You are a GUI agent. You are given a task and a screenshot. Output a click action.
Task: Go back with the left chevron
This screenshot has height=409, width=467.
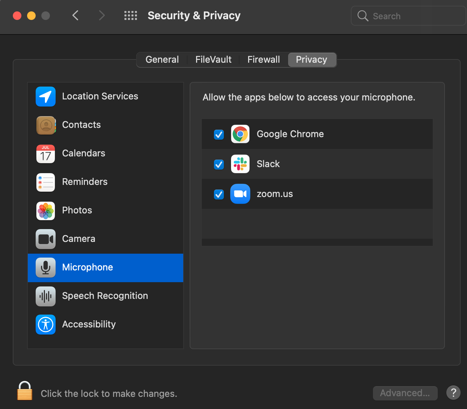pyautogui.click(x=75, y=15)
